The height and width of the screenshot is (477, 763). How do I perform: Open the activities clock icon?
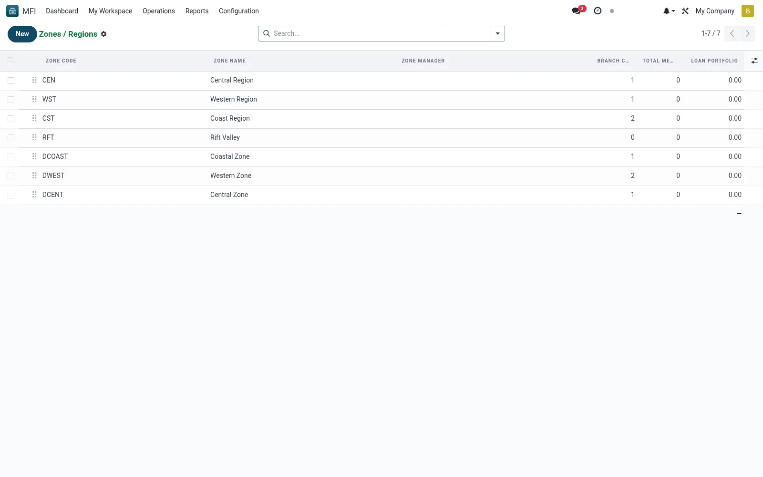coord(598,11)
